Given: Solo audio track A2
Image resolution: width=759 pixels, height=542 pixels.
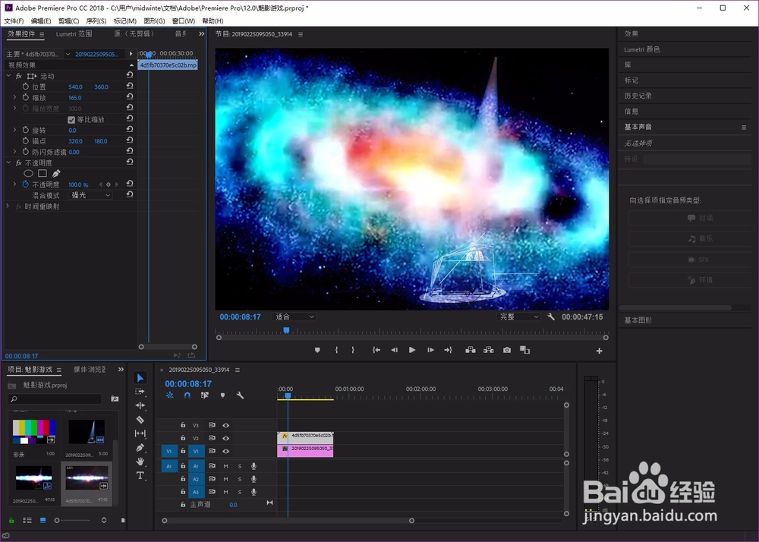Looking at the screenshot, I should pos(239,479).
